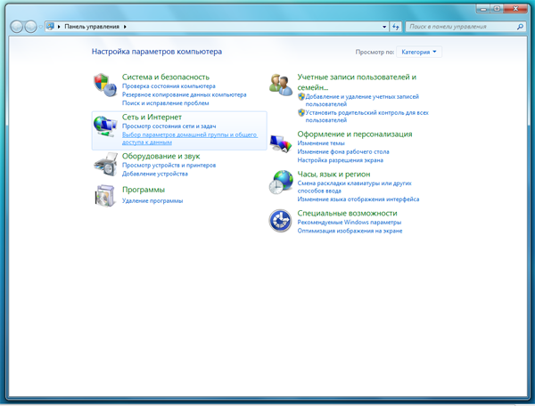
Task: Open Программы category heading
Action: pyautogui.click(x=144, y=190)
